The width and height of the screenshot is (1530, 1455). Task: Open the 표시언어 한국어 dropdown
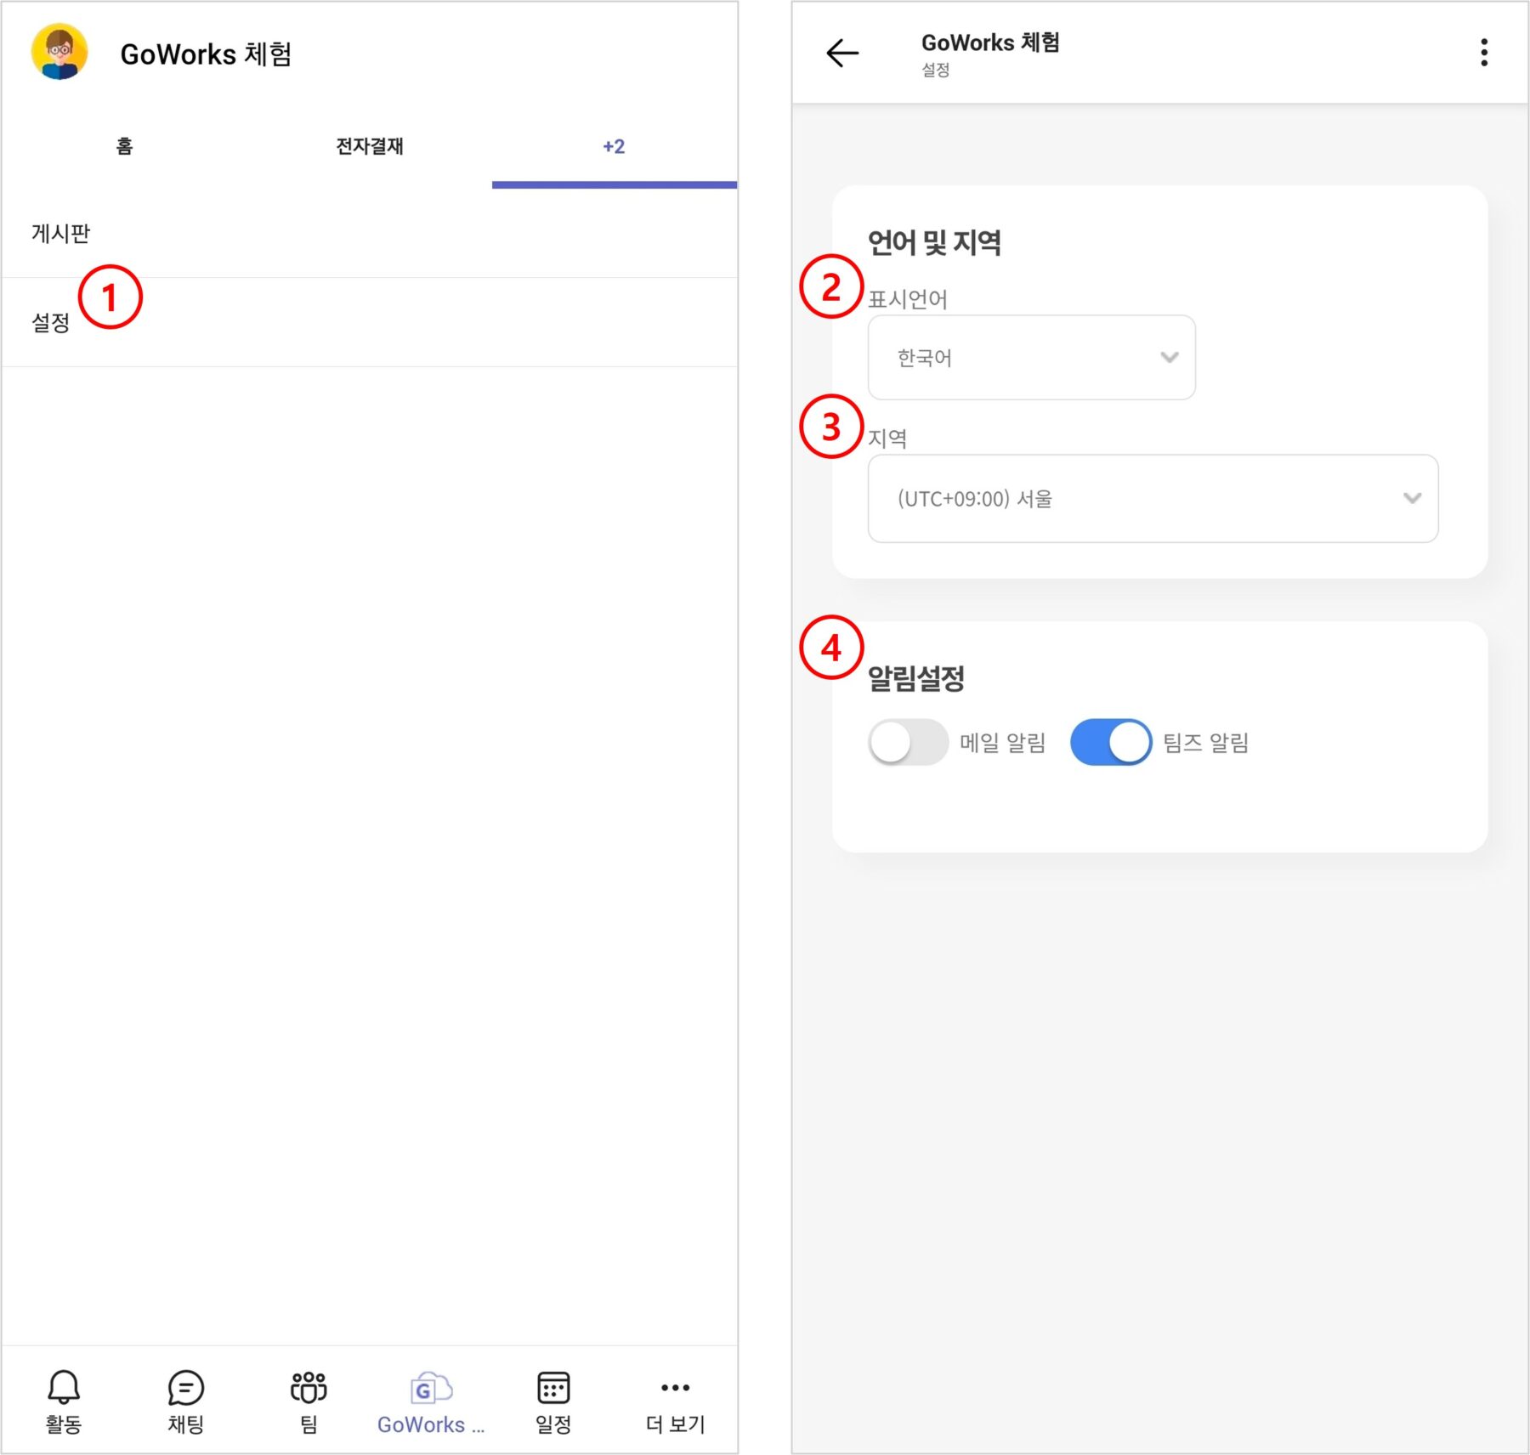pos(1030,358)
